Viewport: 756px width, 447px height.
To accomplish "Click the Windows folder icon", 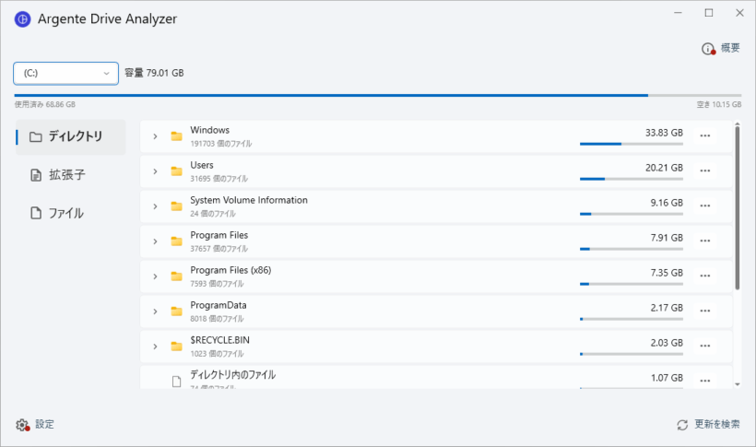I will (x=176, y=136).
